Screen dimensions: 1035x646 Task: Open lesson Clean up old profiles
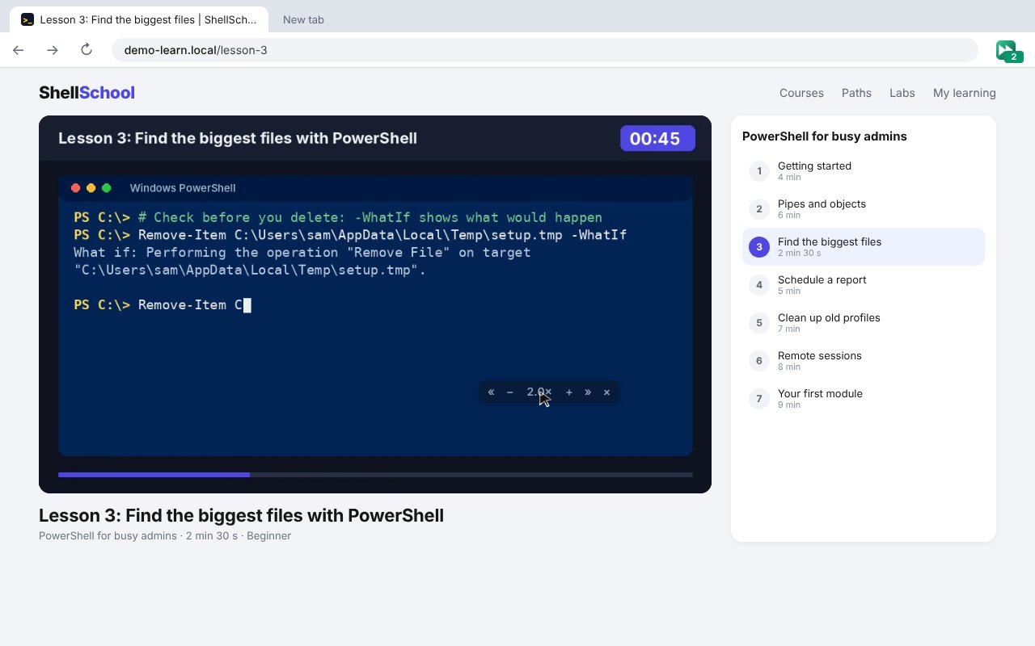864,323
